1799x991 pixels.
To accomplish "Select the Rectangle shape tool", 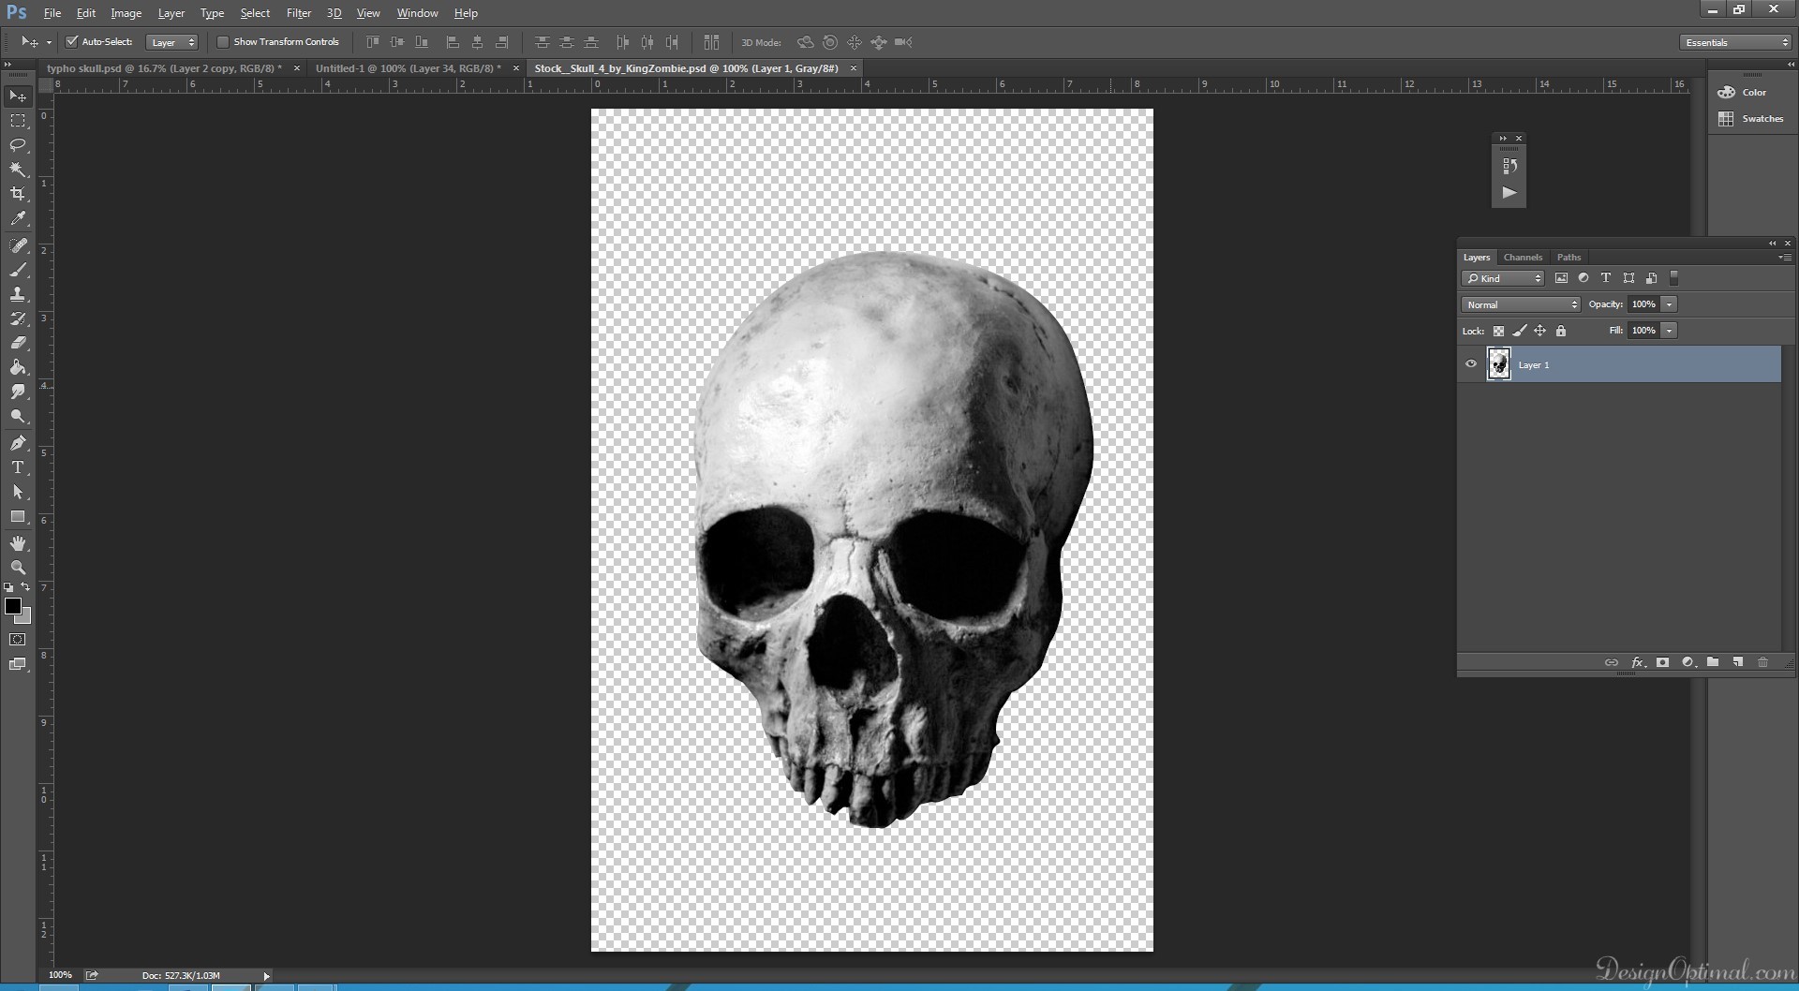I will click(x=18, y=516).
